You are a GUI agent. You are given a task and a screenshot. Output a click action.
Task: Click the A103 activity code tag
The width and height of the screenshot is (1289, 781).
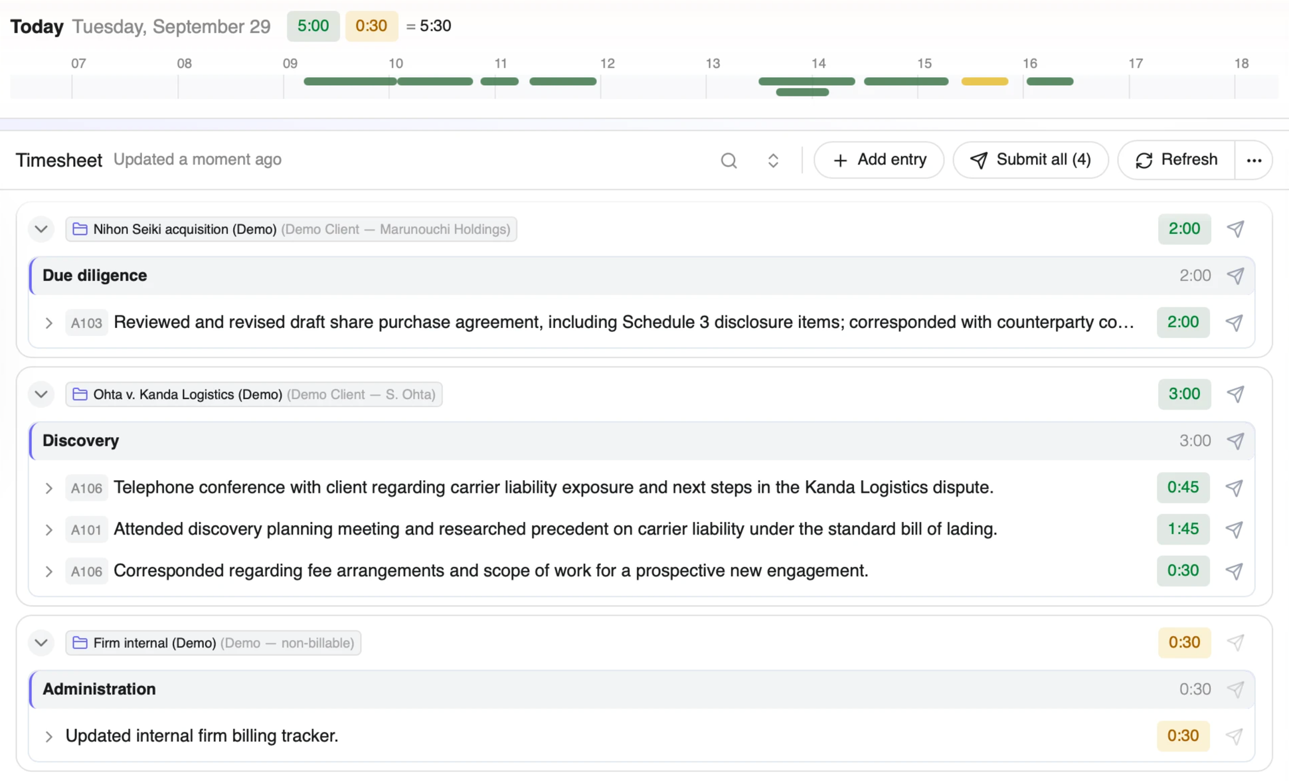click(86, 323)
